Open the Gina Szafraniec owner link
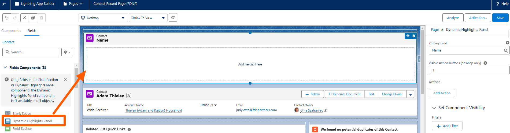The image size is (510, 133). [x=312, y=110]
